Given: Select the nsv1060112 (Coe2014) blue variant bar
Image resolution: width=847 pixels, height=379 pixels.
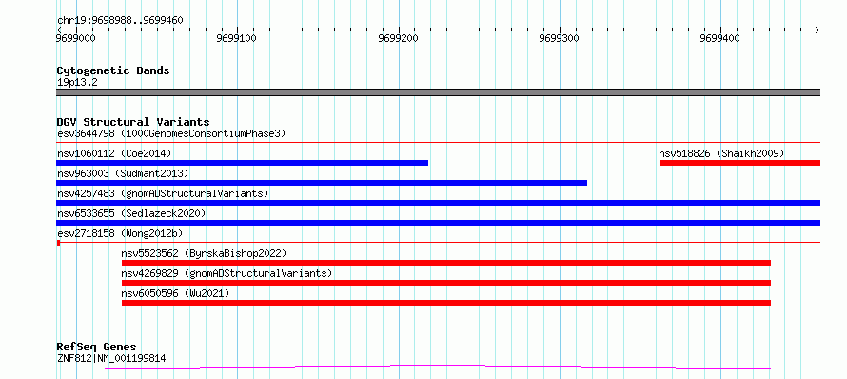Looking at the screenshot, I should [x=243, y=163].
